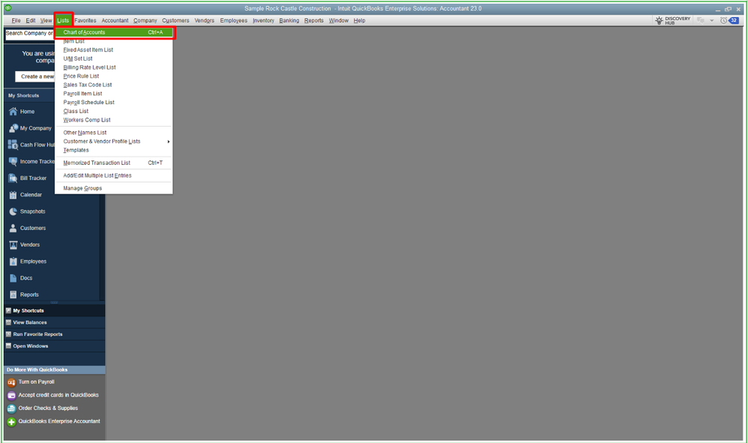Open Docs shortcut icon
This screenshot has width=748, height=443.
point(13,278)
